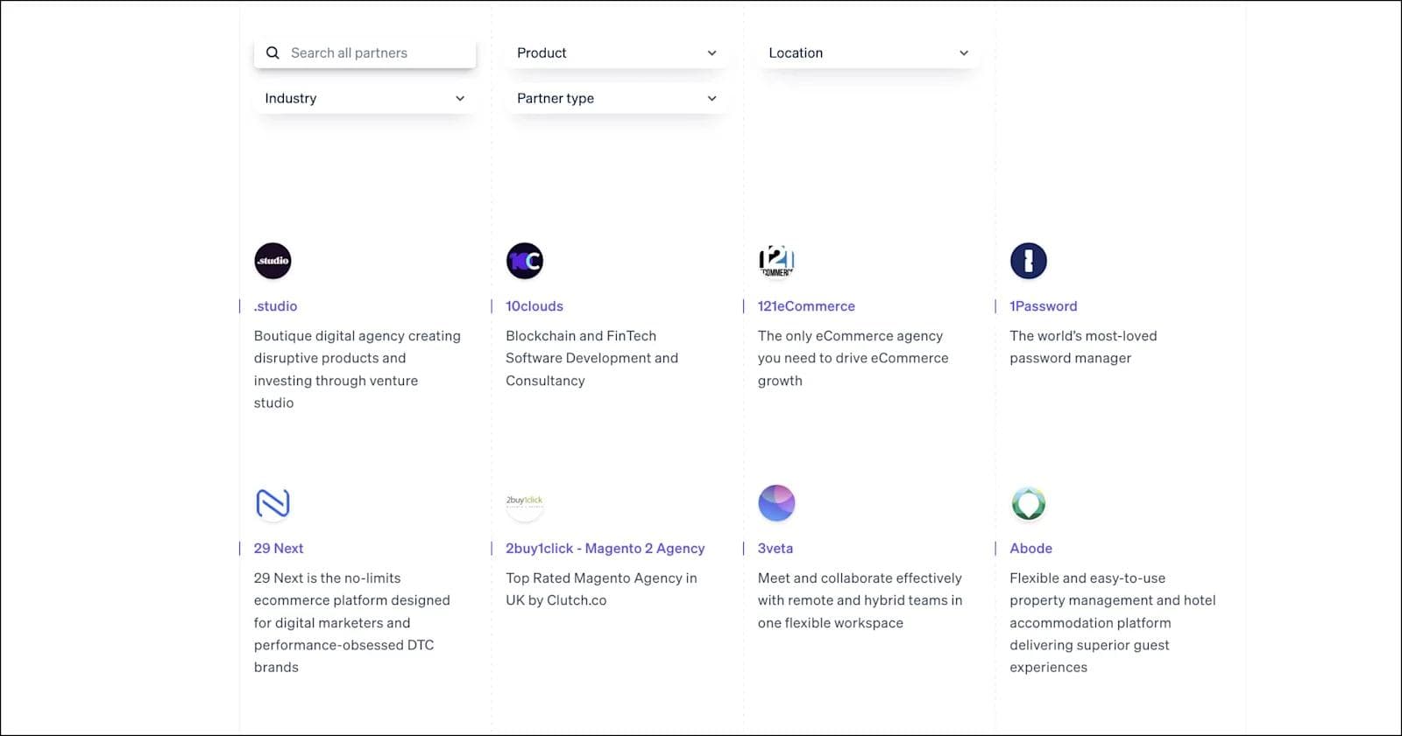1402x736 pixels.
Task: Click the 29 Next link
Action: tap(278, 548)
